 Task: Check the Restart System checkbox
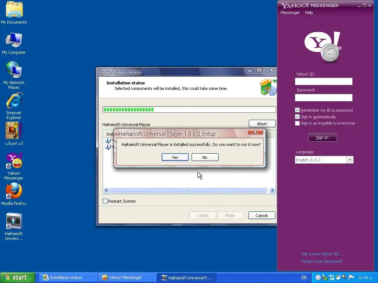pyautogui.click(x=105, y=201)
